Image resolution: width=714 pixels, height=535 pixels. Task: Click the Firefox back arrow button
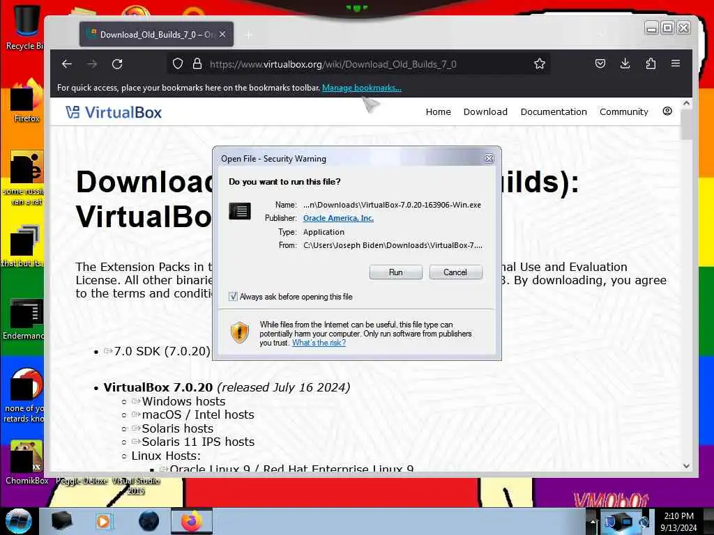[67, 64]
